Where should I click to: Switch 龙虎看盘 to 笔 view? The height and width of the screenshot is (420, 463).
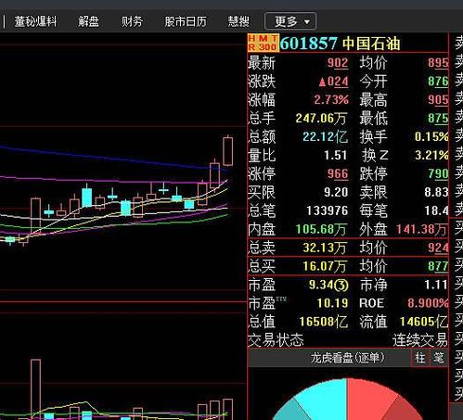439,358
